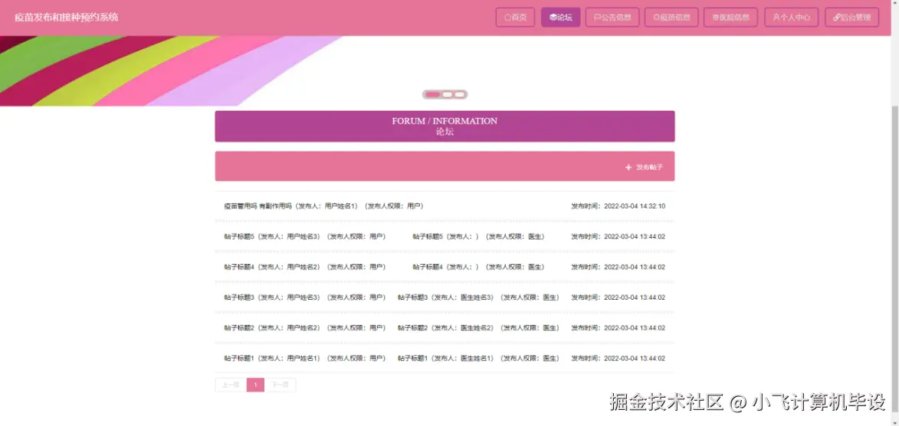
Task: Open 帖子标题1 posted by 用户姓名1
Action: click(304, 359)
